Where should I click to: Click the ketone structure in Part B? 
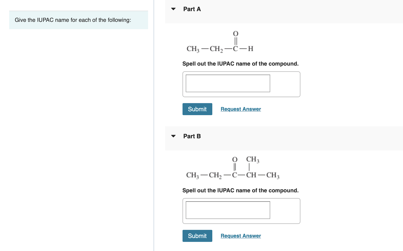point(232,168)
